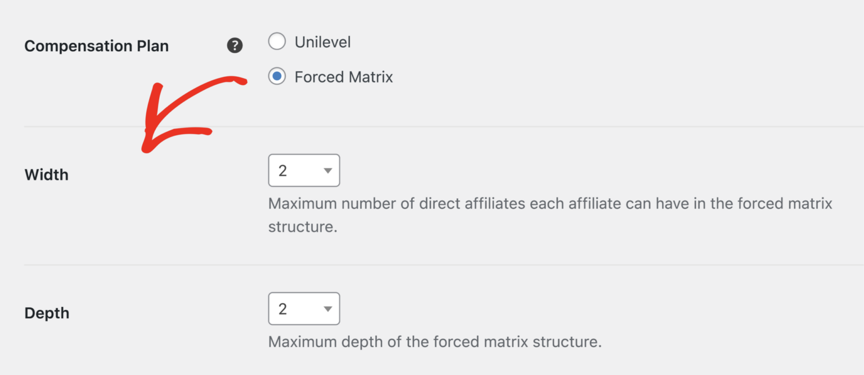
Task: Switch the plan from Forced Matrix to Unilevel
Action: click(x=277, y=41)
